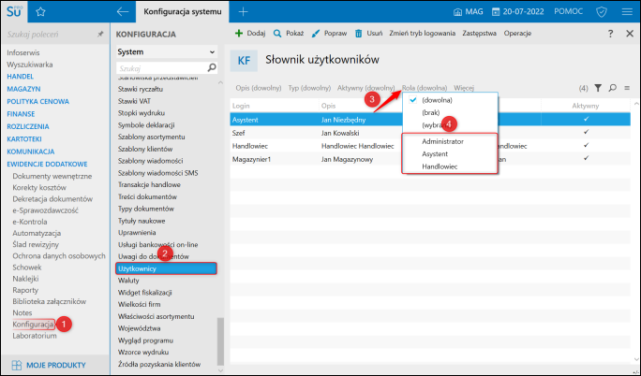
Task: Open Konfiguracja in the left menu
Action: click(x=33, y=325)
